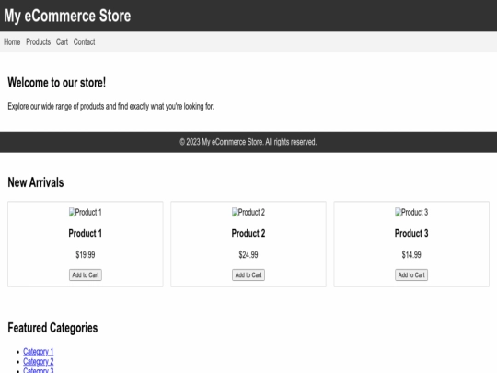Add Product 2 to cart

(248, 275)
